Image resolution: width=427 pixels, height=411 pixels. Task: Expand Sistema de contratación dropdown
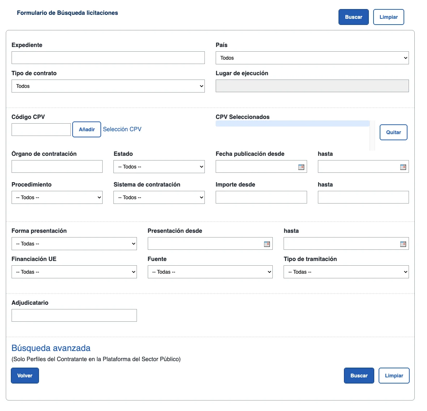tap(159, 197)
